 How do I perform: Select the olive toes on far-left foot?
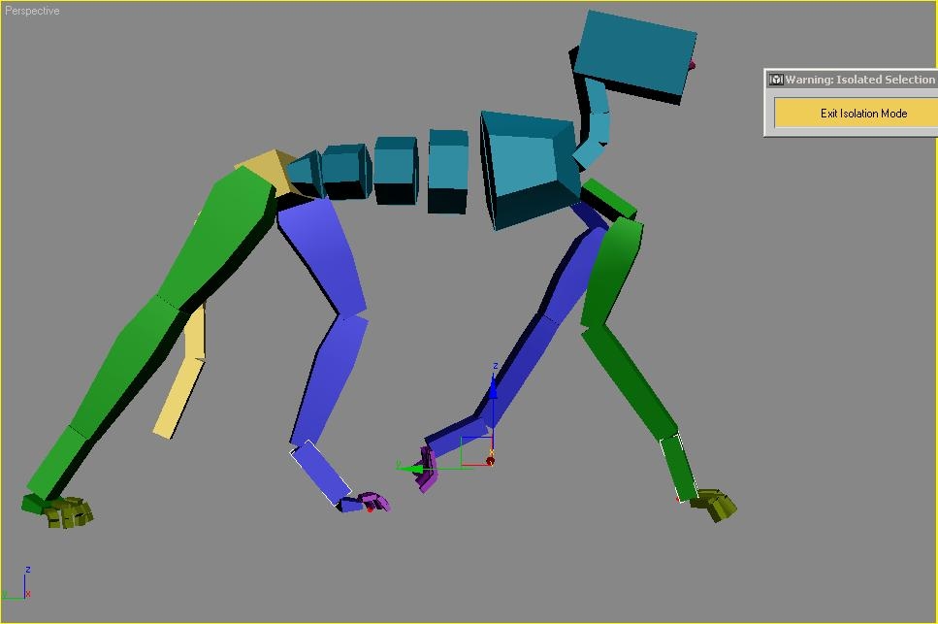click(66, 511)
